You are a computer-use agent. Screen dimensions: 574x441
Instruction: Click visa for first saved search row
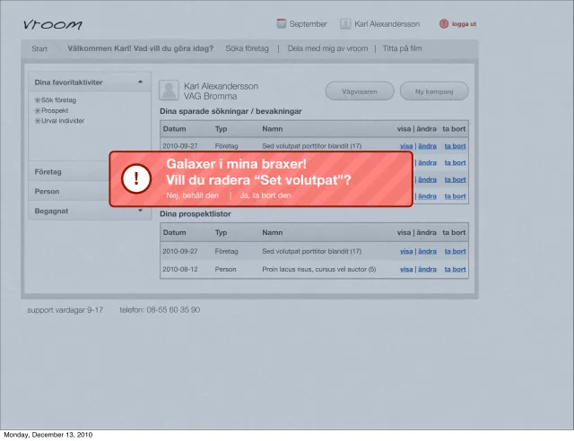coord(406,146)
